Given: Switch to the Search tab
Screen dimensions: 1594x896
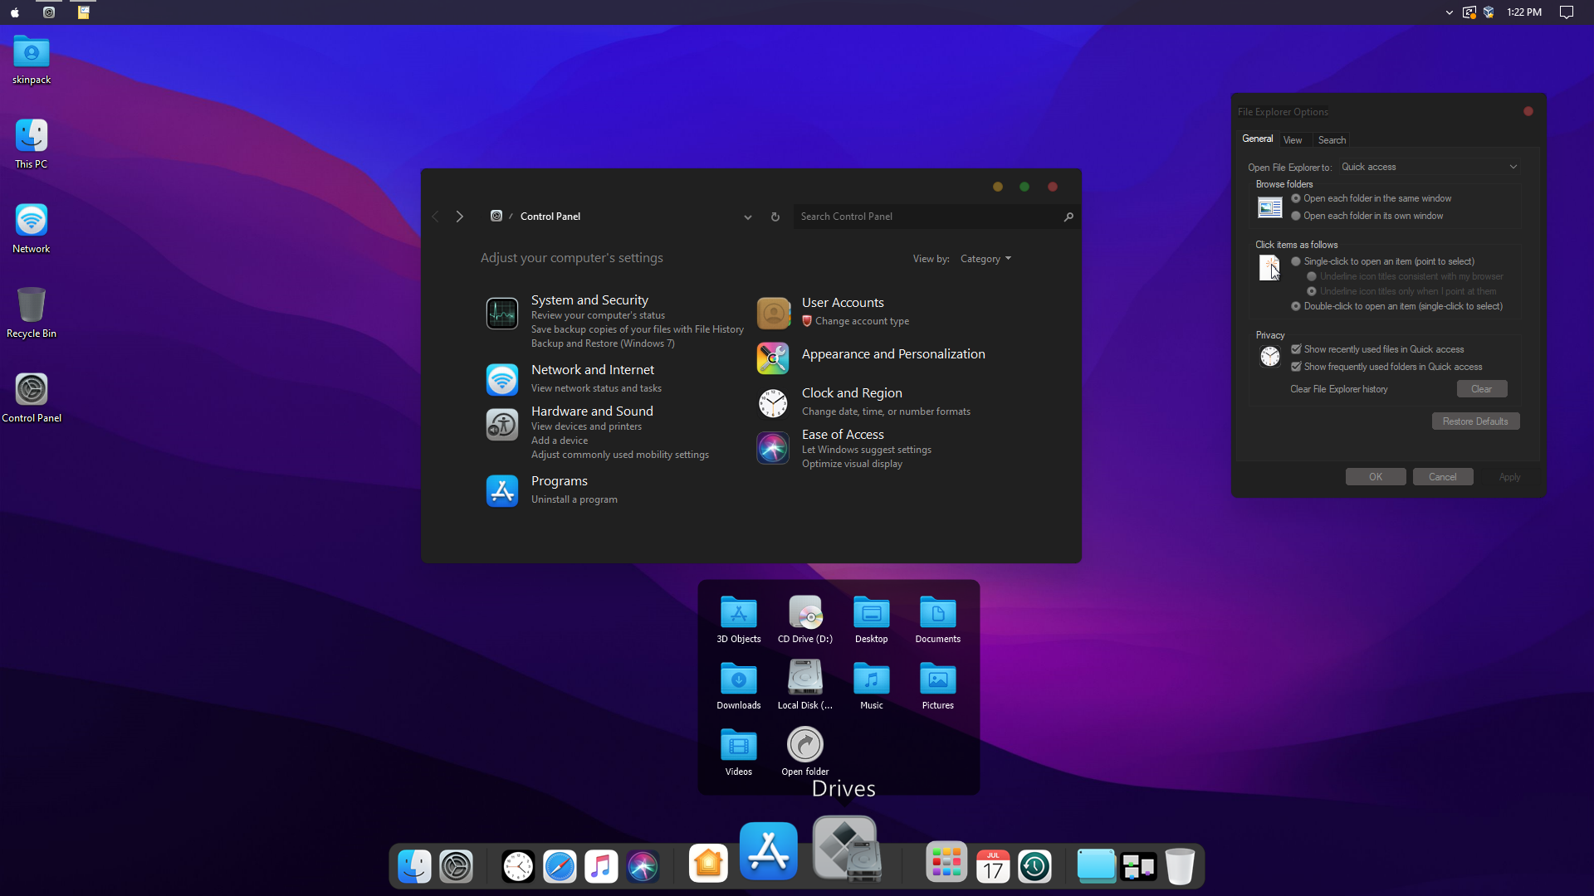Looking at the screenshot, I should (1332, 140).
